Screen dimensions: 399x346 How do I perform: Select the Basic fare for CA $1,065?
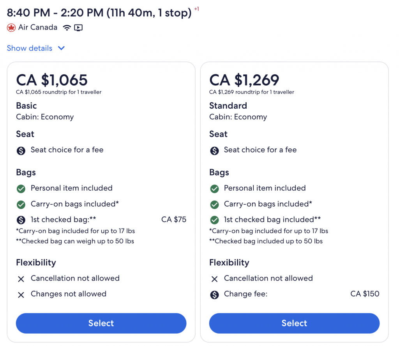tap(101, 323)
